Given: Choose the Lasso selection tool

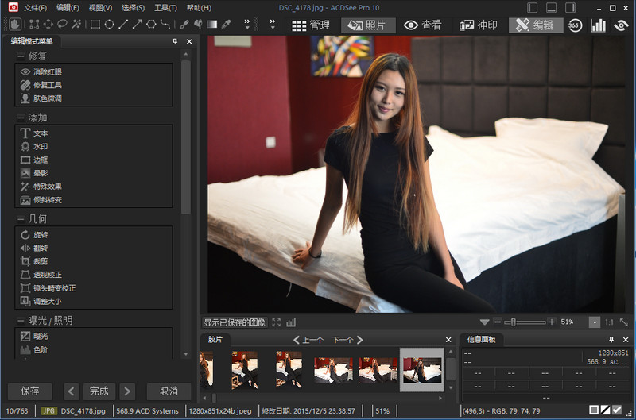Looking at the screenshot, I should pyautogui.click(x=62, y=25).
